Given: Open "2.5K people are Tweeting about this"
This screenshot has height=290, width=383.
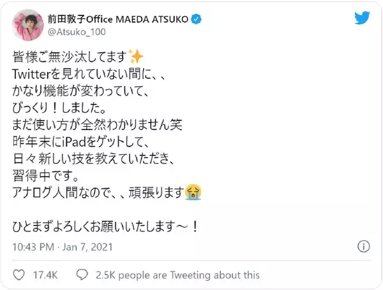Looking at the screenshot, I should tap(177, 275).
